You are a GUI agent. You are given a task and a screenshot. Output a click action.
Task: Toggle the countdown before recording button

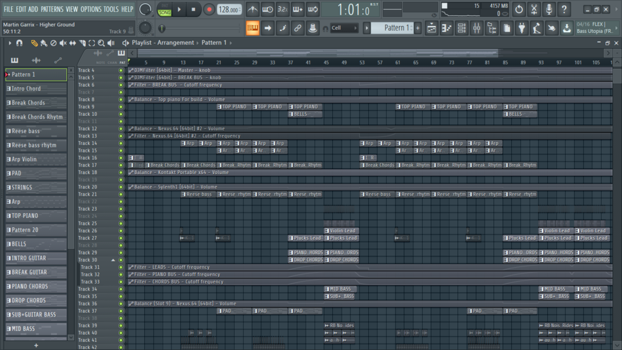tap(282, 9)
